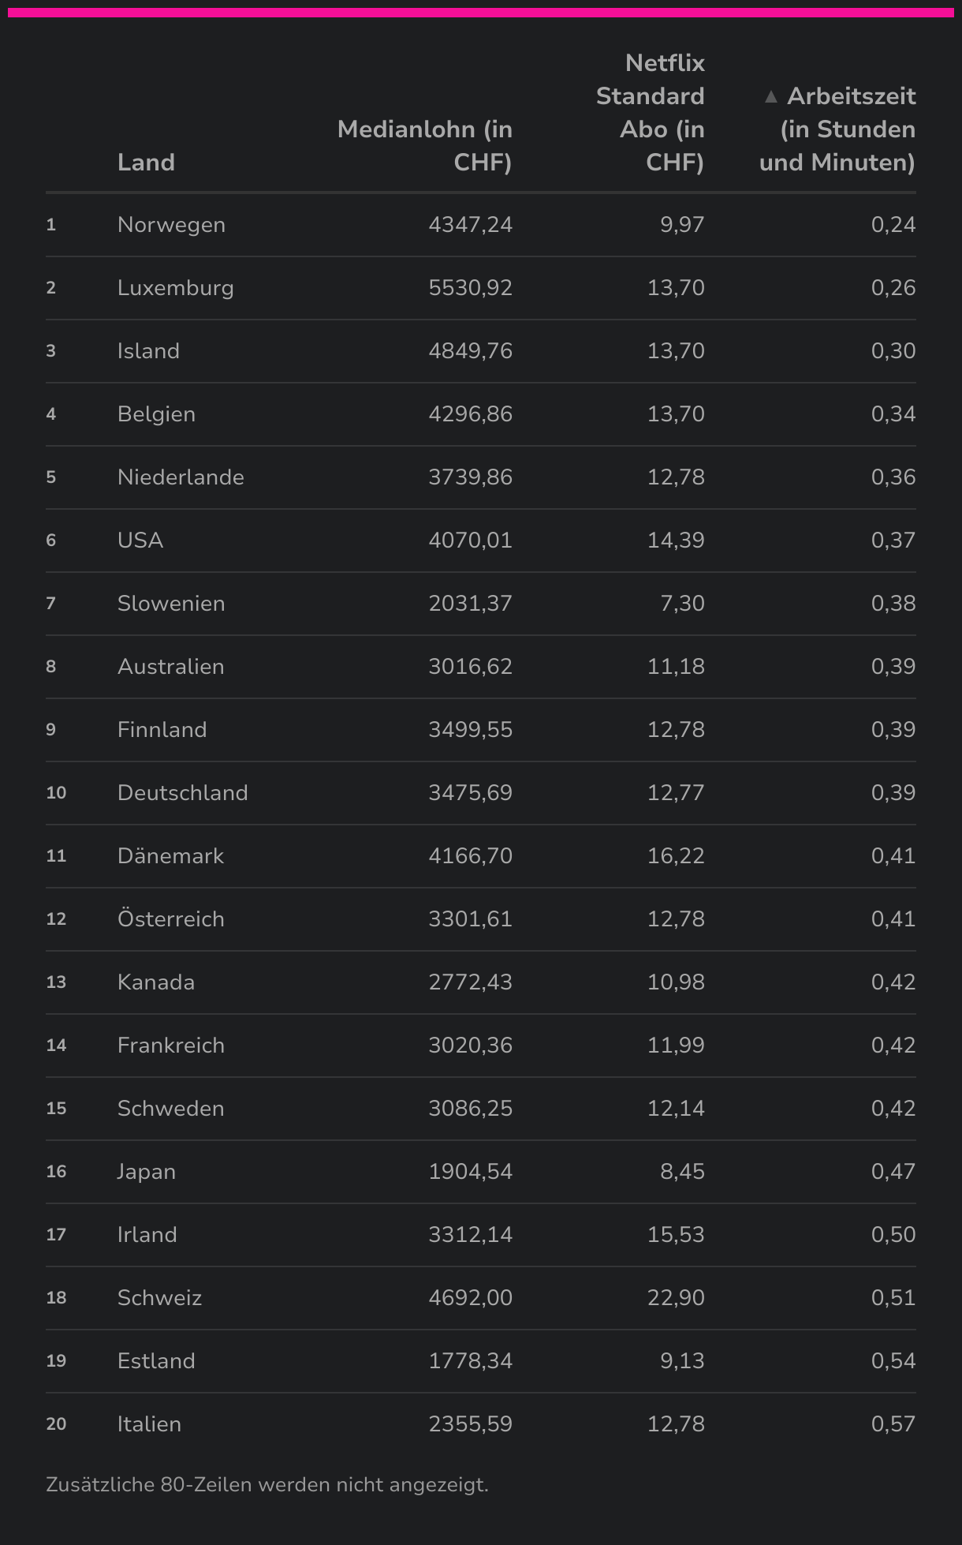Click Arbeitszeit value 0,24 for Norwegen
Viewport: 962px width, 1545px height.
coord(893,225)
